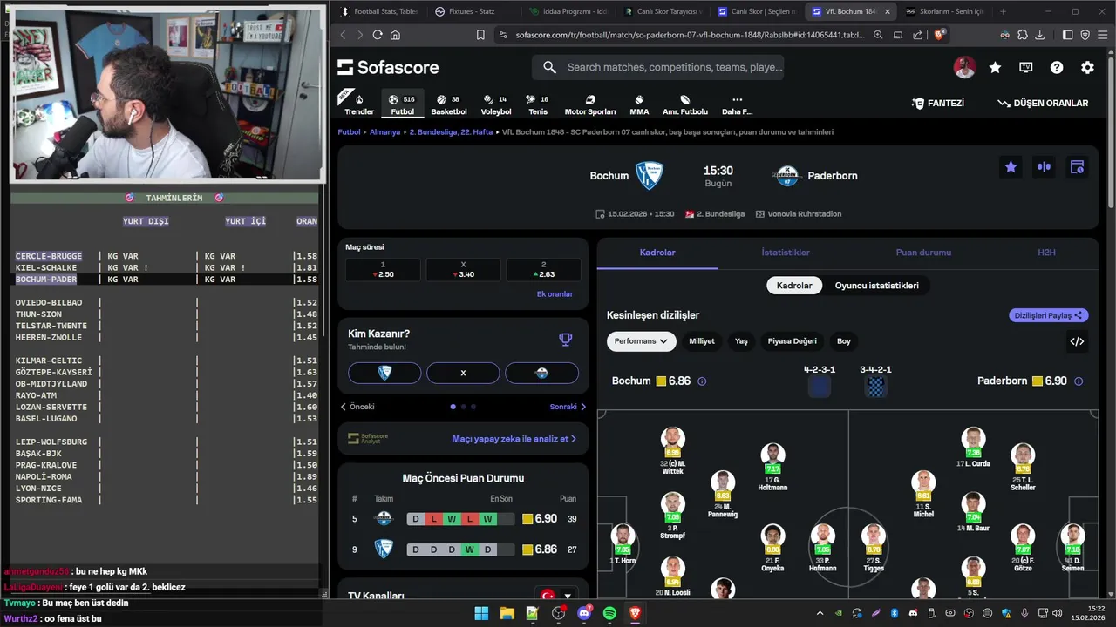Image resolution: width=1116 pixels, height=627 pixels.
Task: Select Bochum 4-2-3-1 jersey toggle
Action: pos(820,388)
